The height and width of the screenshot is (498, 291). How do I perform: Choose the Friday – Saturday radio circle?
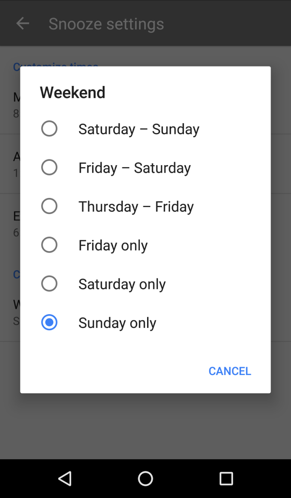pyautogui.click(x=49, y=167)
